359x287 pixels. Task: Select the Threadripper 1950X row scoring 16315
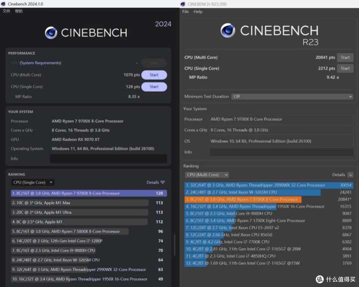(269, 206)
